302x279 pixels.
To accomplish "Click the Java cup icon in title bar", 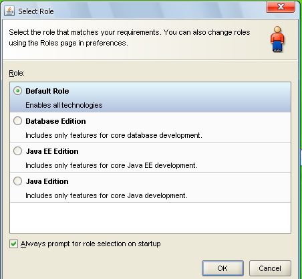I will (x=9, y=11).
